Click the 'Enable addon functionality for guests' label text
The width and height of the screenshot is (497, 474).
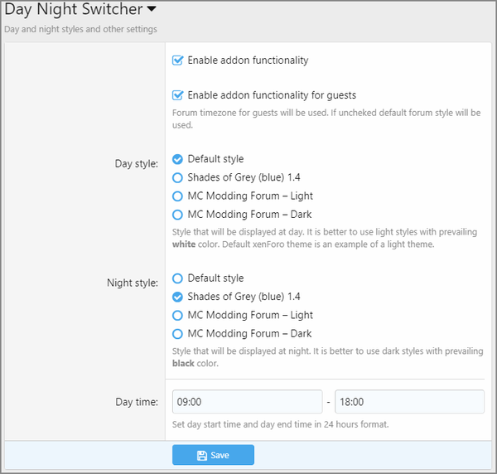[x=272, y=95]
